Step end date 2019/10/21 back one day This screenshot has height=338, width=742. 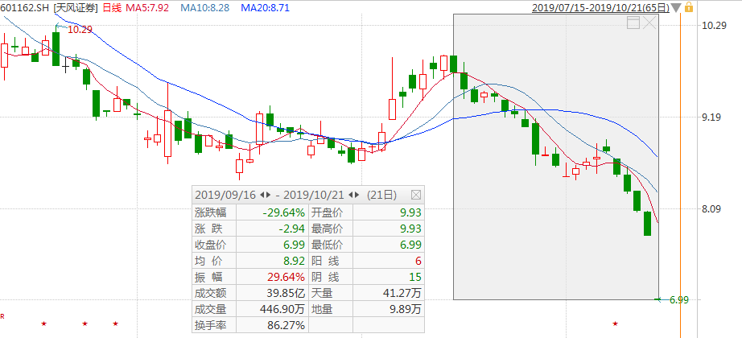(x=351, y=195)
